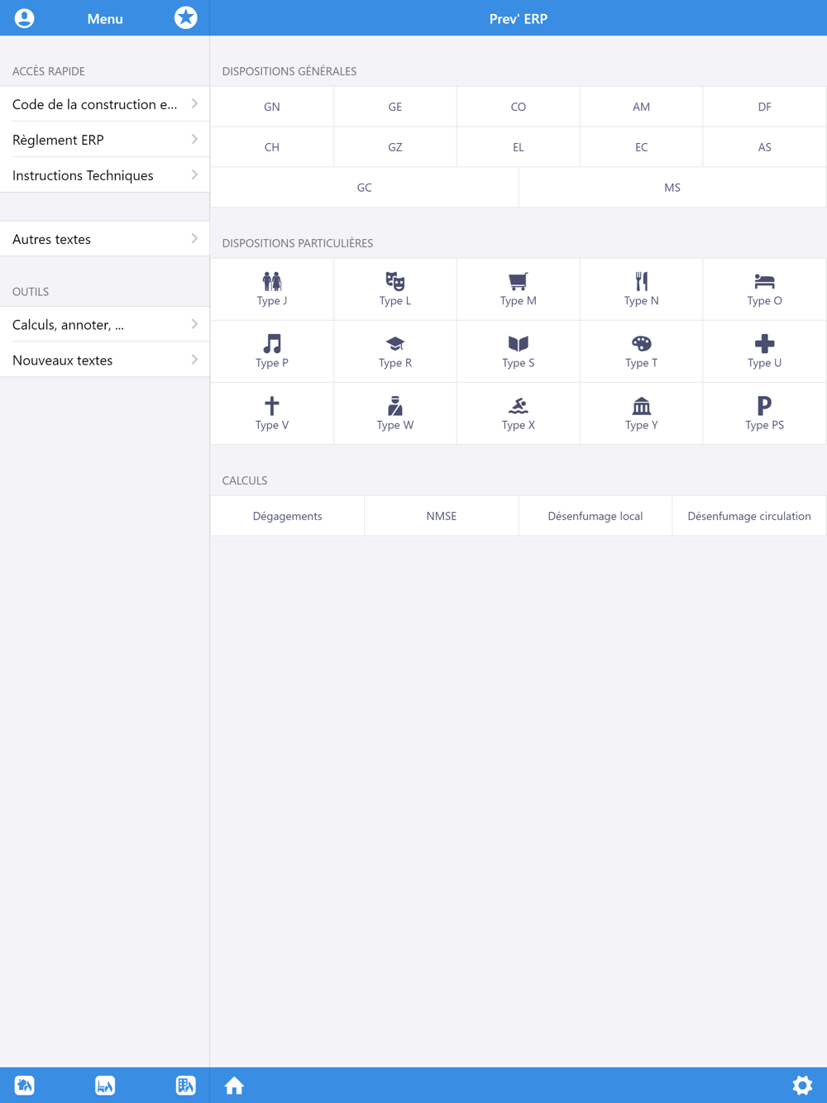
Task: Select the Type M shopping cart tile
Action: (x=519, y=289)
